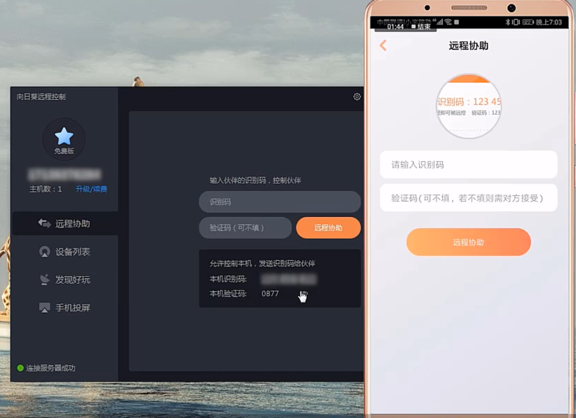Screen dimensions: 576x418
Task: Click the desktop 验证码(可不填) field
Action: pyautogui.click(x=245, y=228)
